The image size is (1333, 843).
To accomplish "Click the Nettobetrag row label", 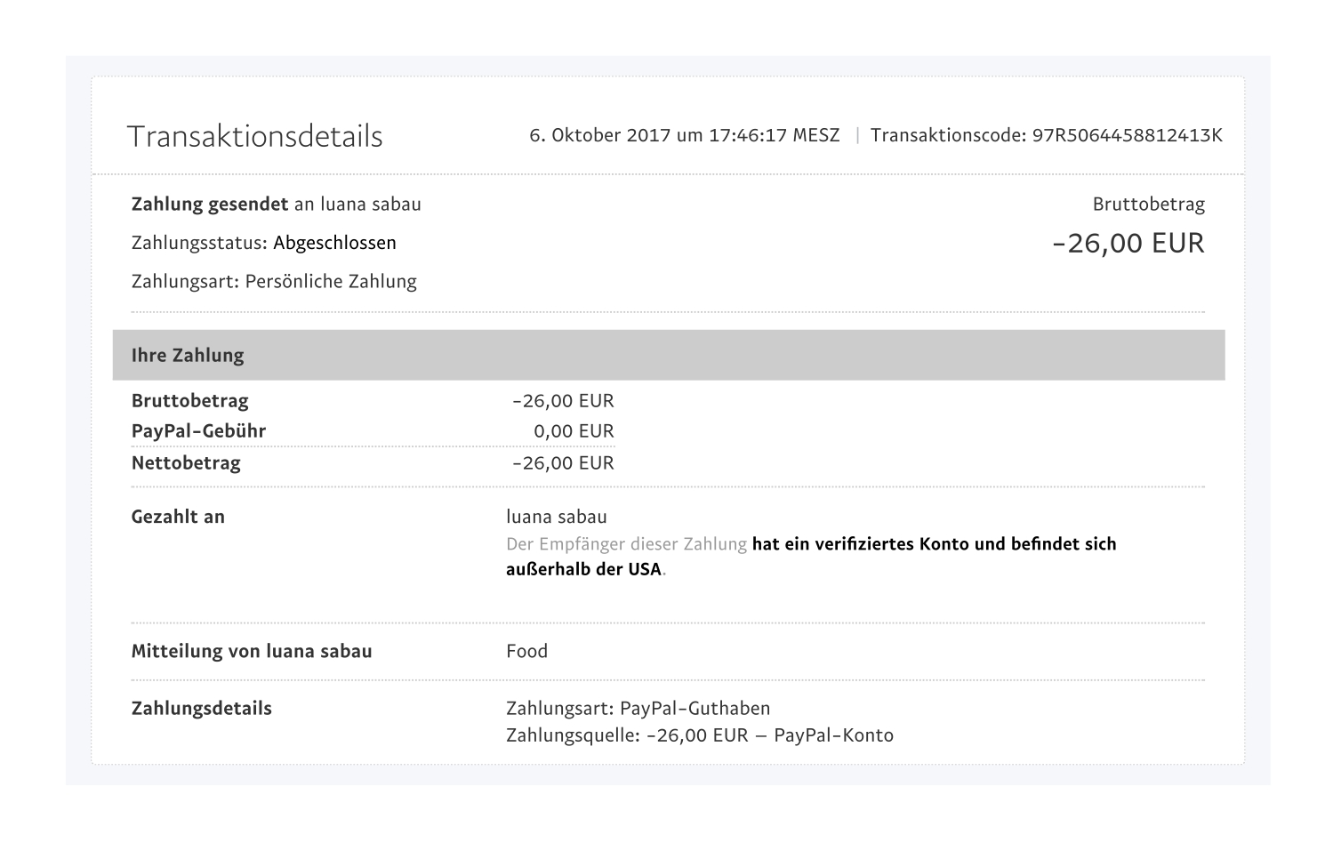I will (x=186, y=463).
